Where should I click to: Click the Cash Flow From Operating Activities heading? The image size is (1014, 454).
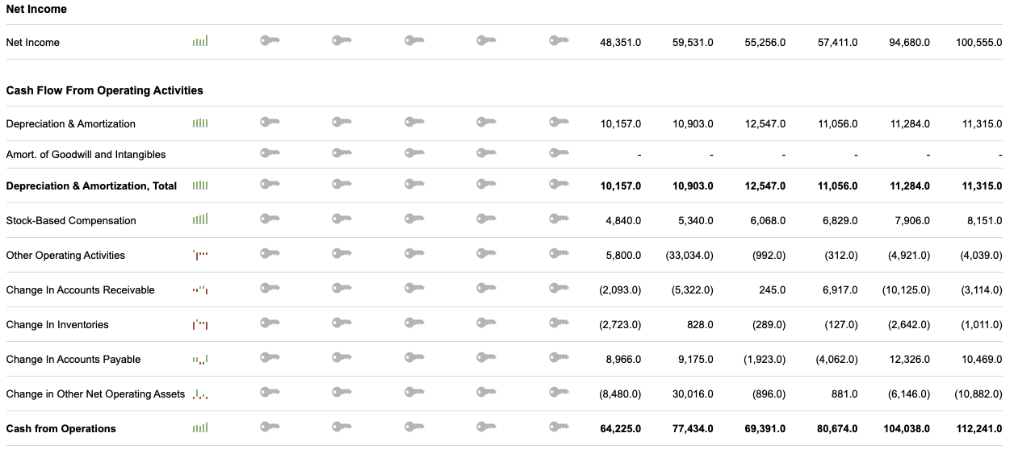click(105, 90)
